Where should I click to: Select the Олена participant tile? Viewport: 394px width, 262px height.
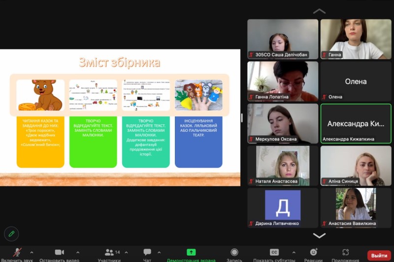coord(356,81)
